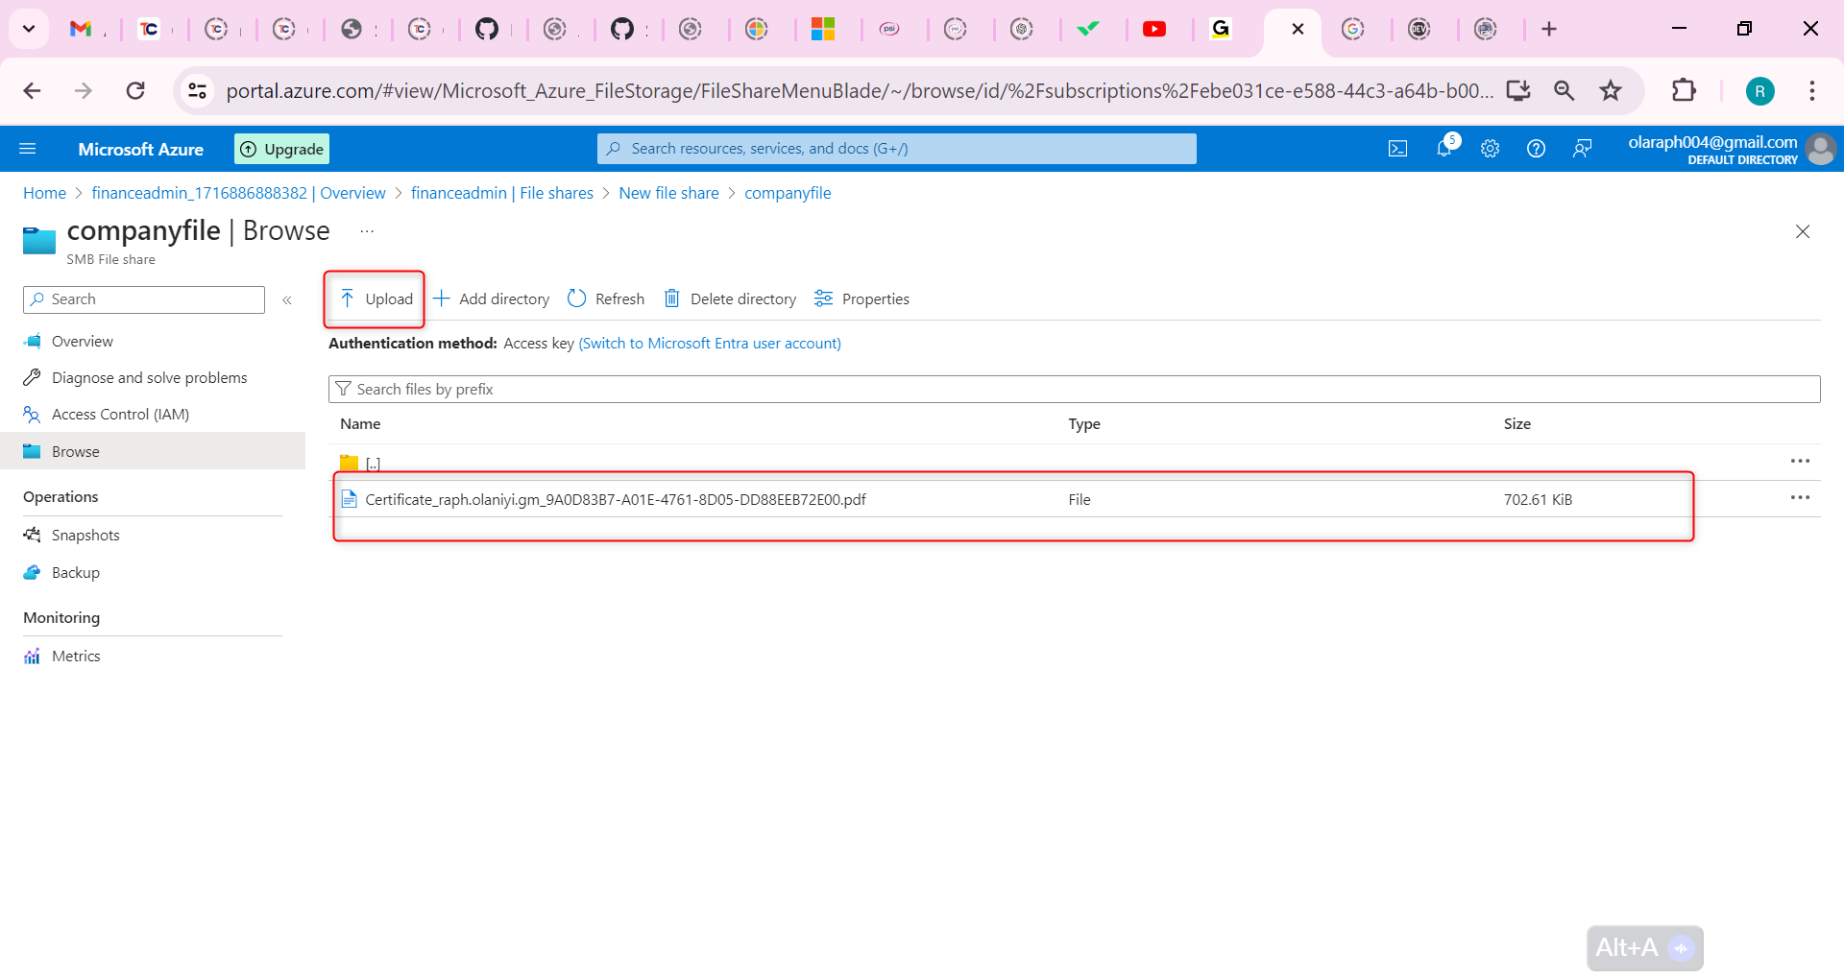
Task: Open Backup in the sidebar
Action: click(75, 572)
